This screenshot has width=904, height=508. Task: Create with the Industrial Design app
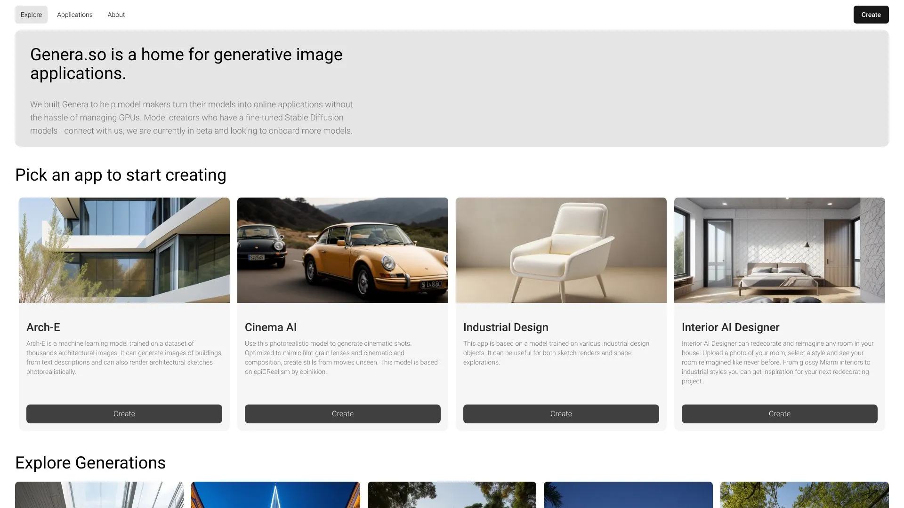point(561,414)
